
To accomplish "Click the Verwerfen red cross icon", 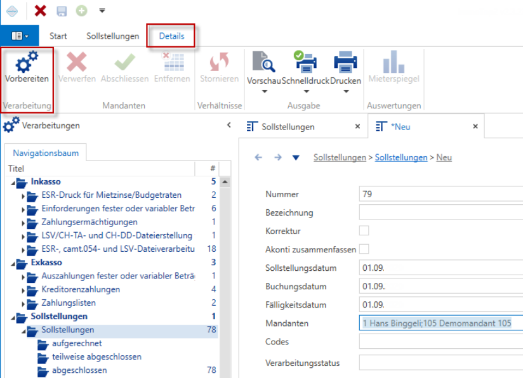I will (x=76, y=62).
